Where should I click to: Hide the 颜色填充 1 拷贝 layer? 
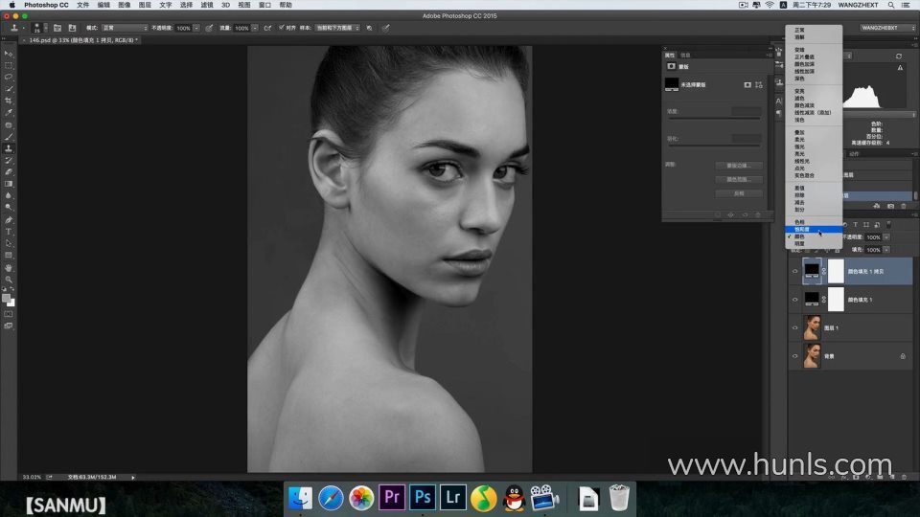794,271
